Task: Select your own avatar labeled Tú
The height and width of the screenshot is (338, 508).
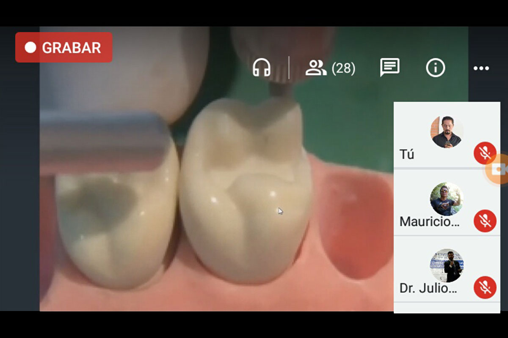Action: [447, 132]
